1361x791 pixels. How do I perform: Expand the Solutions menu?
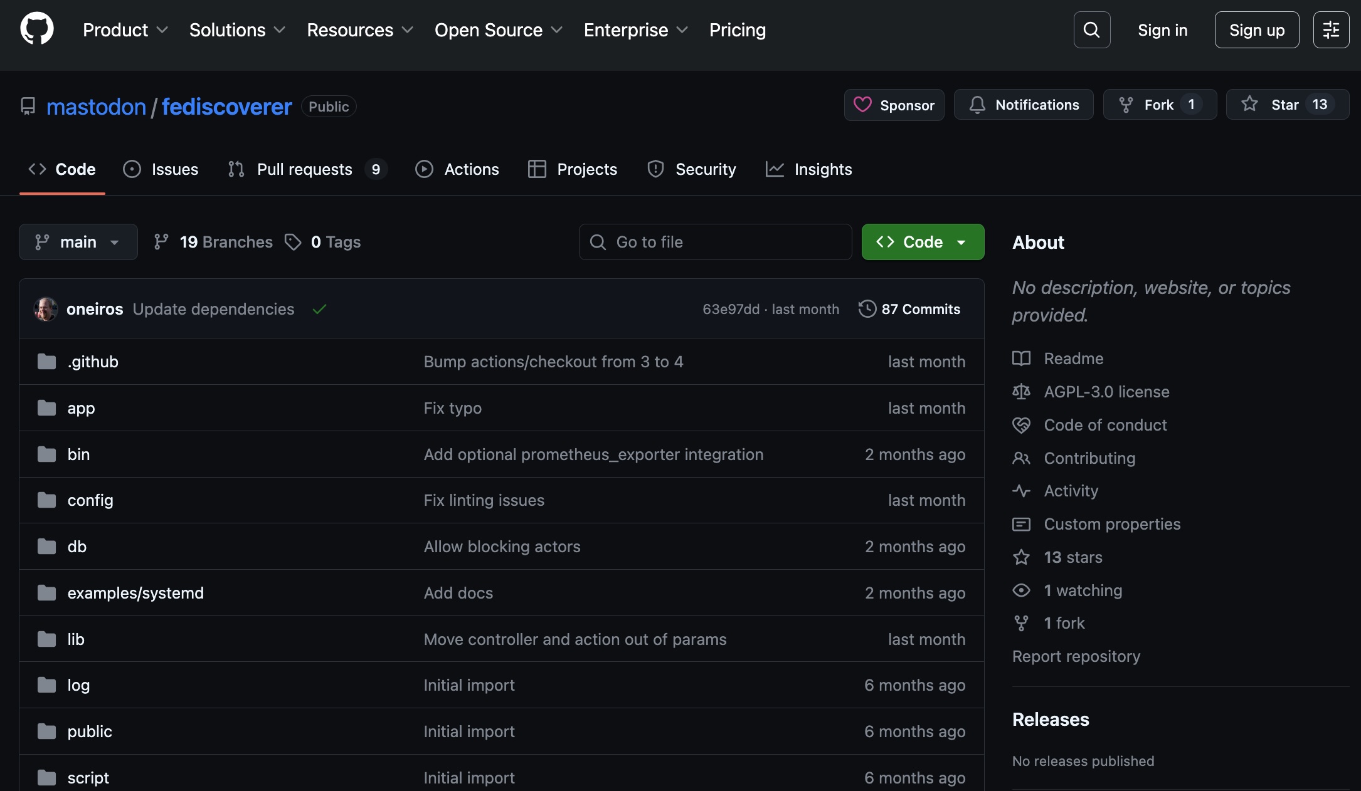click(238, 30)
